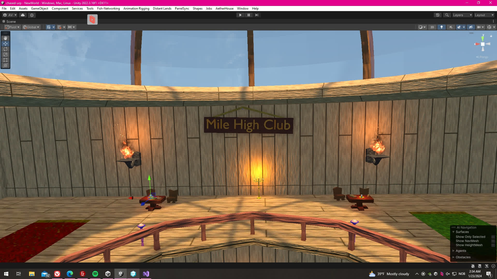Toggle scene lighting bulb icon
Image resolution: width=497 pixels, height=279 pixels.
pos(442,27)
